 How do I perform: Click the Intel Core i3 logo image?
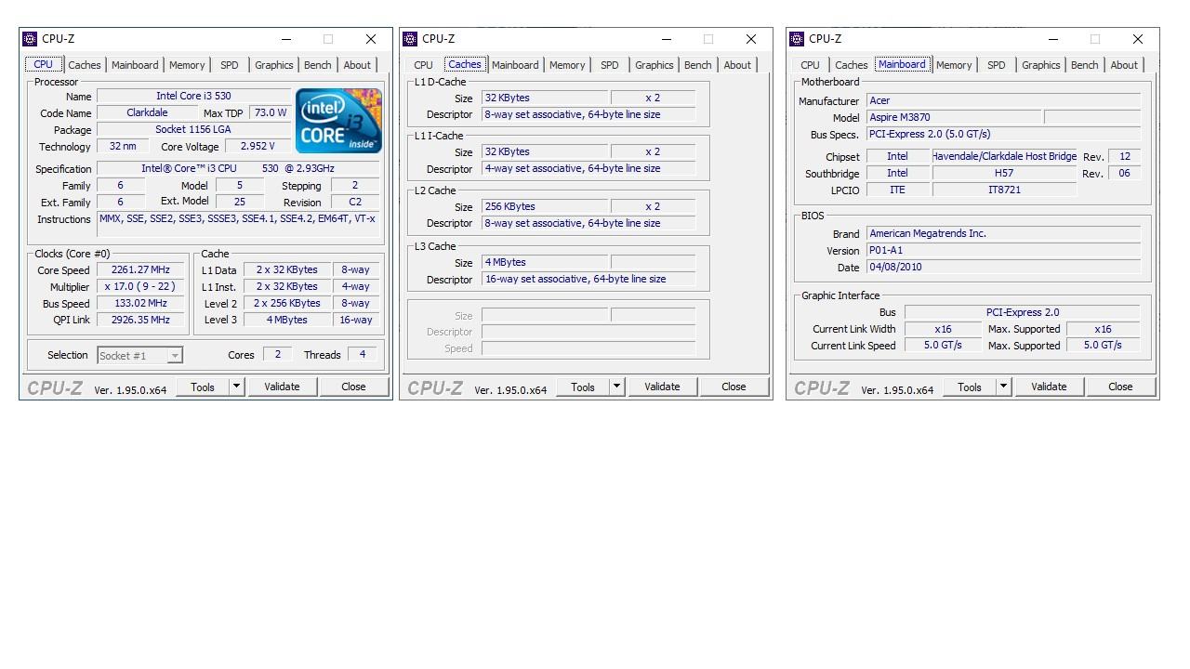338,121
